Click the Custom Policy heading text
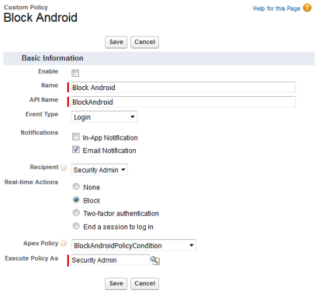This screenshot has height=293, width=318. coord(26,7)
